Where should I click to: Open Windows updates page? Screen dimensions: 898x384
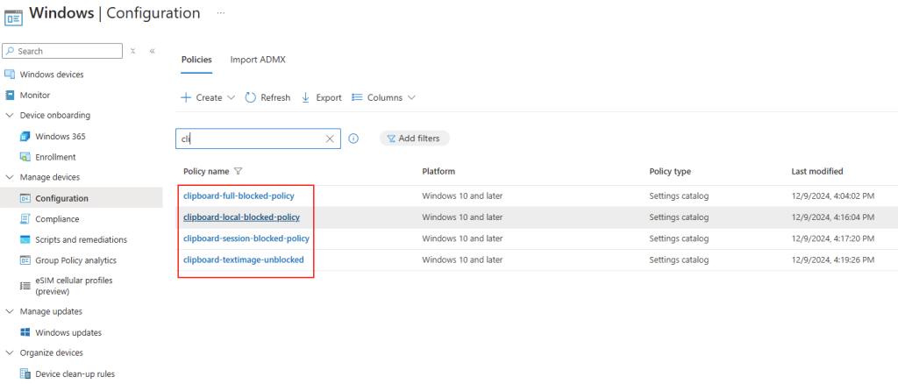pyautogui.click(x=68, y=332)
